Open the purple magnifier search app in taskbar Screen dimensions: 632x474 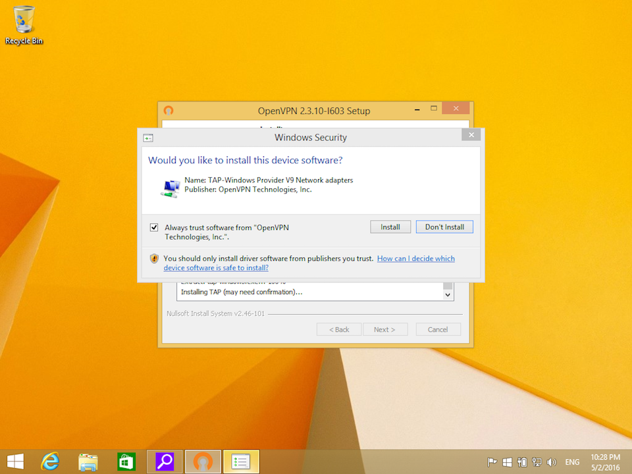click(165, 461)
